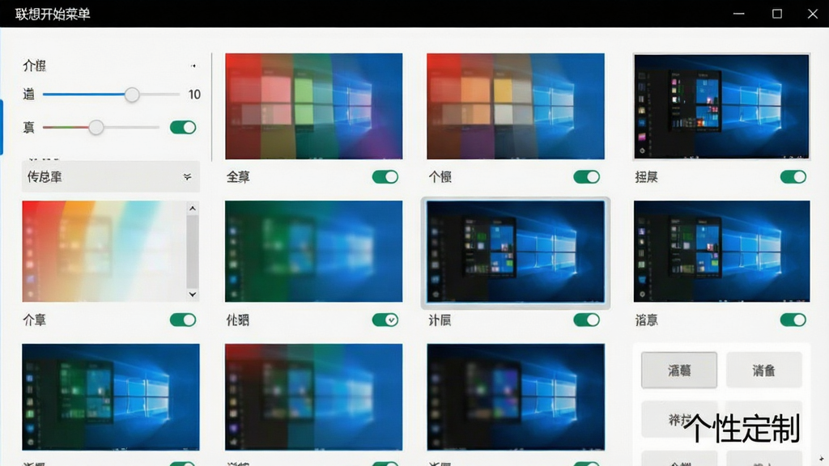This screenshot has width=829, height=466.
Task: Click the up arrow of the rainbow thumbnail scrollbar
Action: tap(193, 209)
